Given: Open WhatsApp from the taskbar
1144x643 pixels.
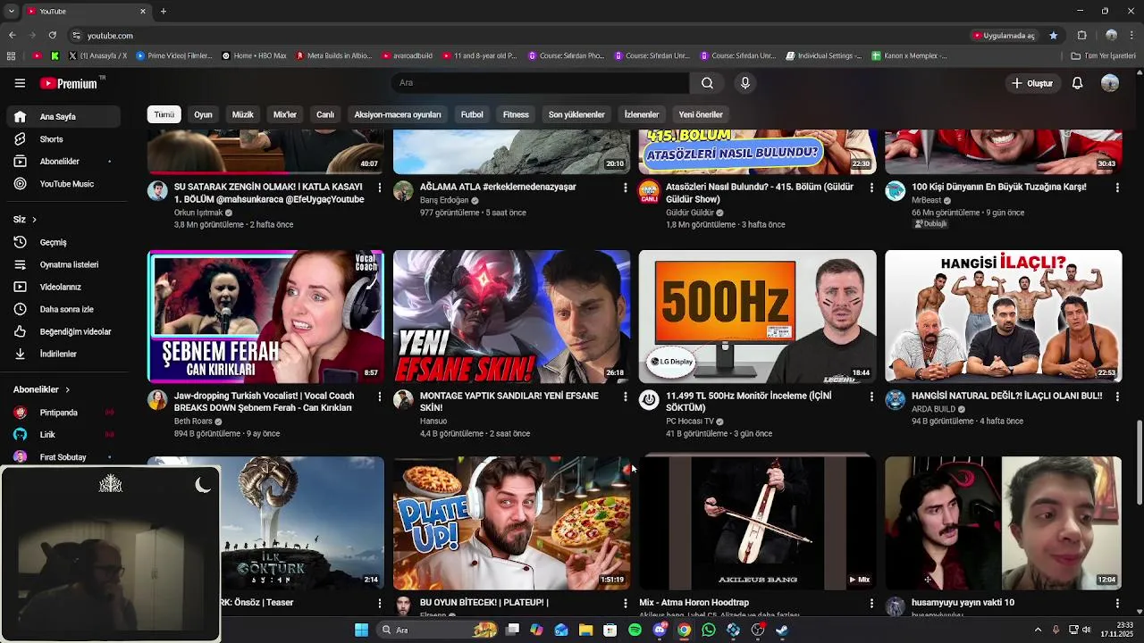Looking at the screenshot, I should (x=709, y=630).
